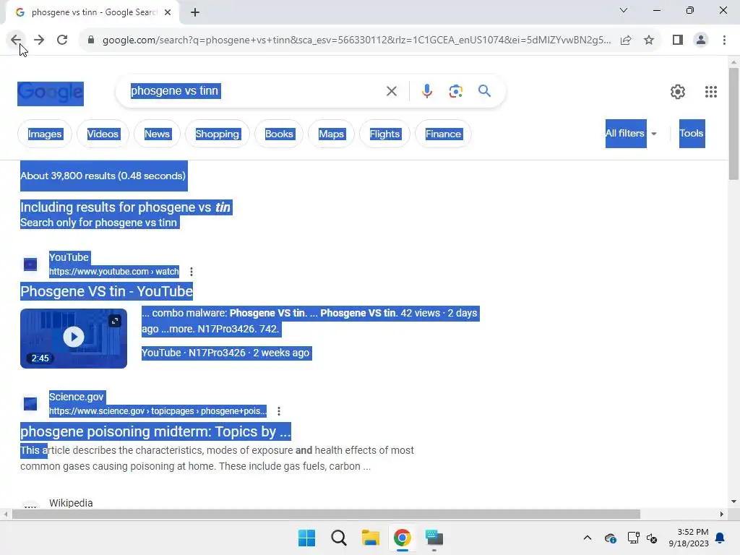Click the address bar URL
740x555 pixels.
click(x=356, y=40)
